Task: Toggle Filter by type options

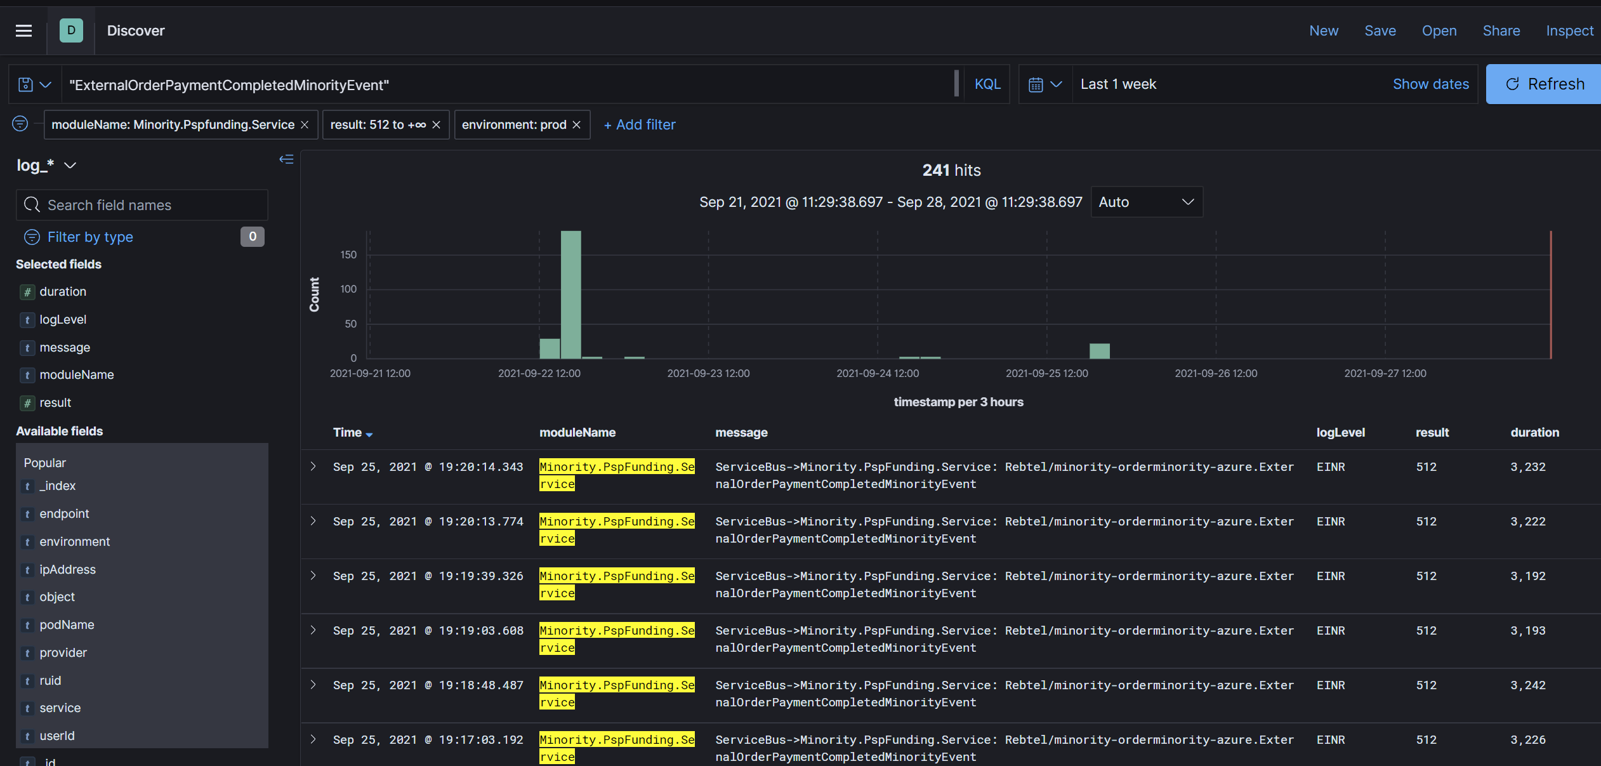Action: tap(90, 237)
